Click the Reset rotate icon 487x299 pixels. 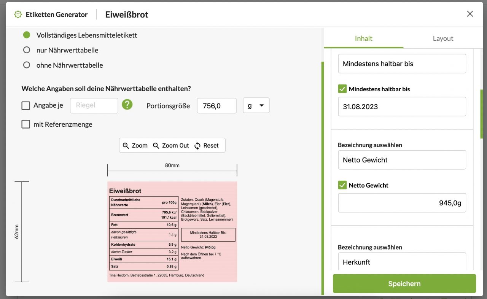(x=197, y=146)
